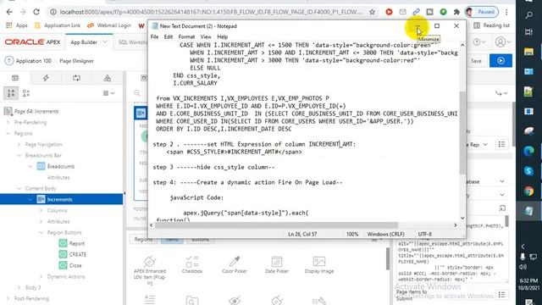The height and width of the screenshot is (305, 542).
Task: Select Page 64: Increments node
Action: [x=36, y=111]
